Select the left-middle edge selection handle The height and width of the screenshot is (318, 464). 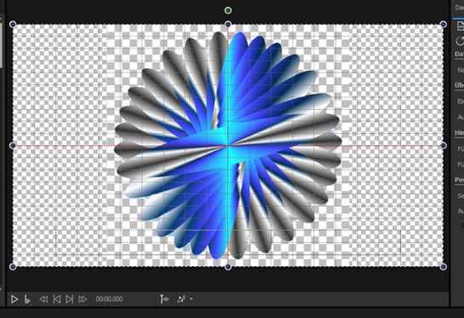tap(13, 146)
